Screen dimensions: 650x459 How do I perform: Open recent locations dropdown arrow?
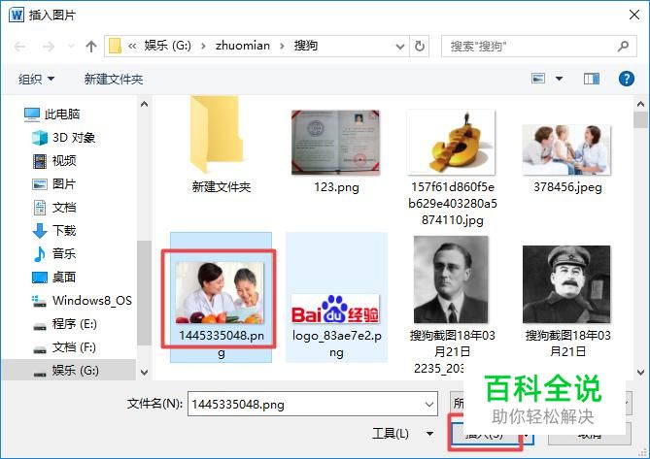[x=71, y=46]
